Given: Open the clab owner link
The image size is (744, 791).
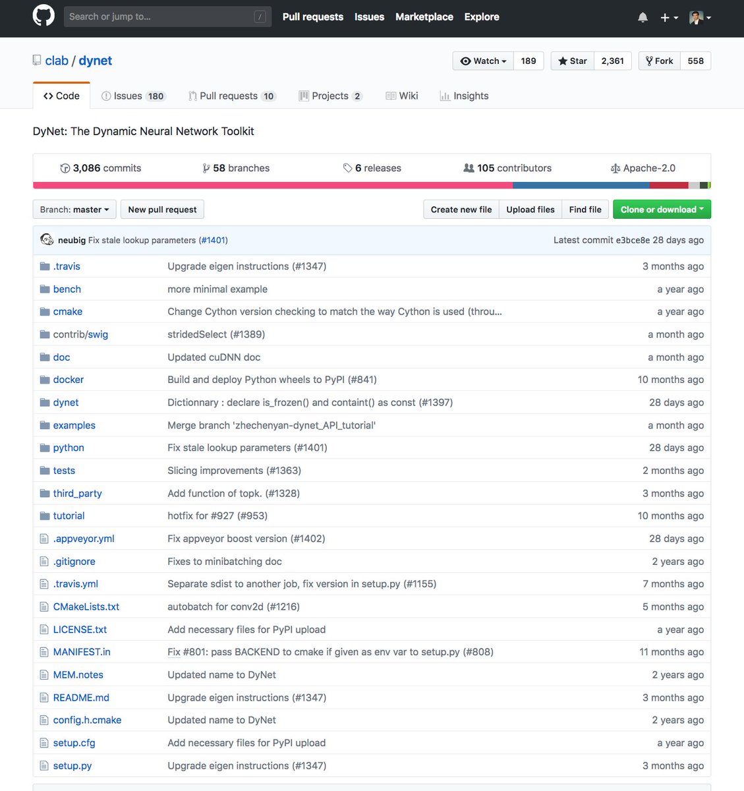Looking at the screenshot, I should pos(57,61).
